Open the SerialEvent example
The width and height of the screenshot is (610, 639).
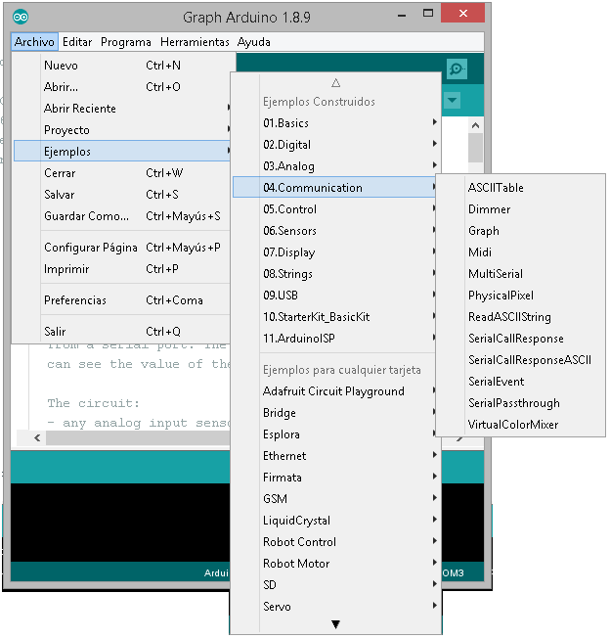520,382
